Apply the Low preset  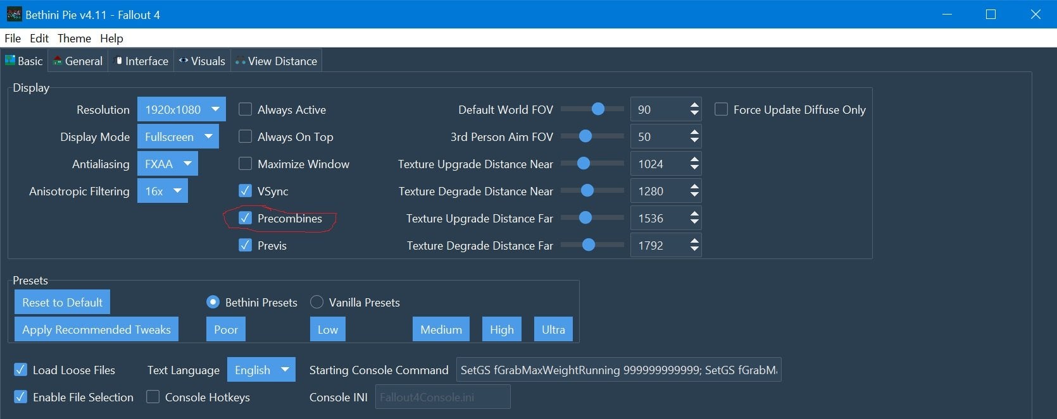(328, 329)
